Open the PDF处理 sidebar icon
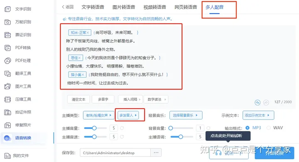The height and width of the screenshot is (162, 299). coord(7,61)
